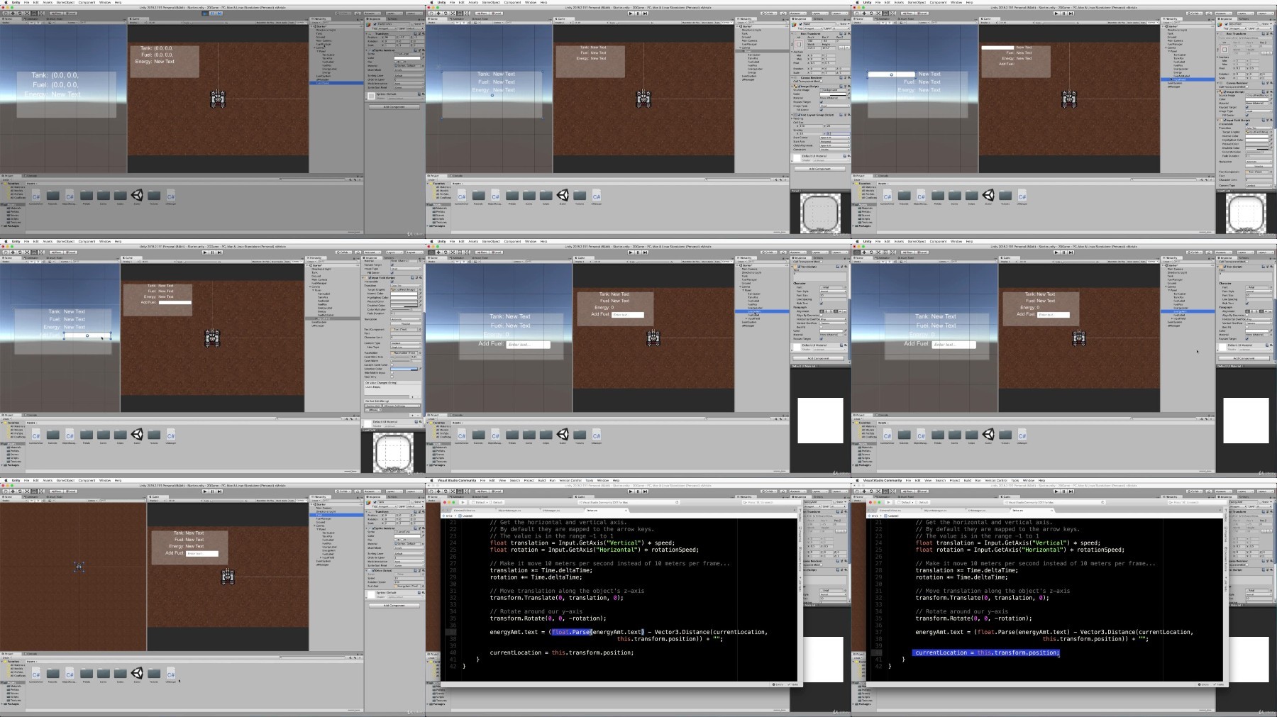Toggle Custom Caret Color checkbox in middle-left frame

point(392,365)
